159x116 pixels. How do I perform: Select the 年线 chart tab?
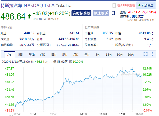(x=32, y=55)
